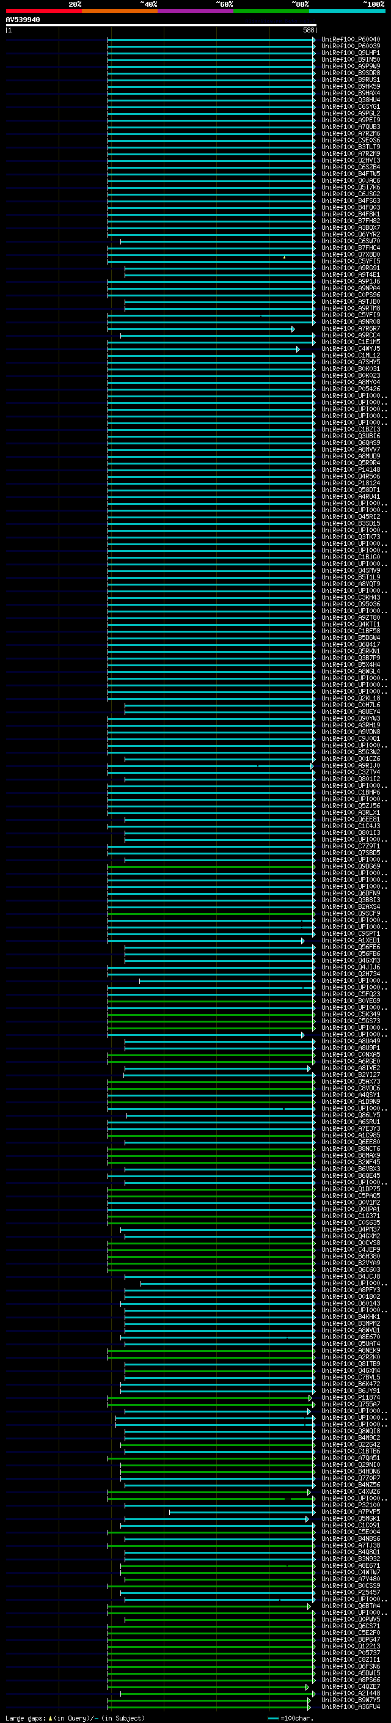Select the UniRef100_C9J0Q1 label
This screenshot has width=391, height=1723.
click(350, 738)
